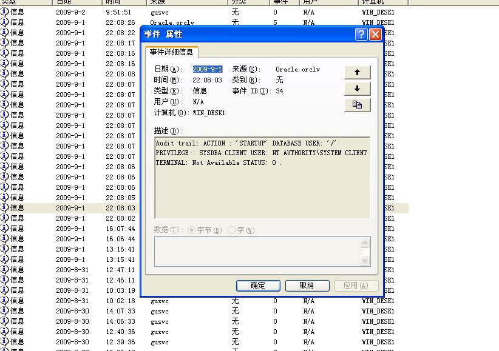
Task: Copy event details with the clipboard icon
Action: tap(357, 105)
